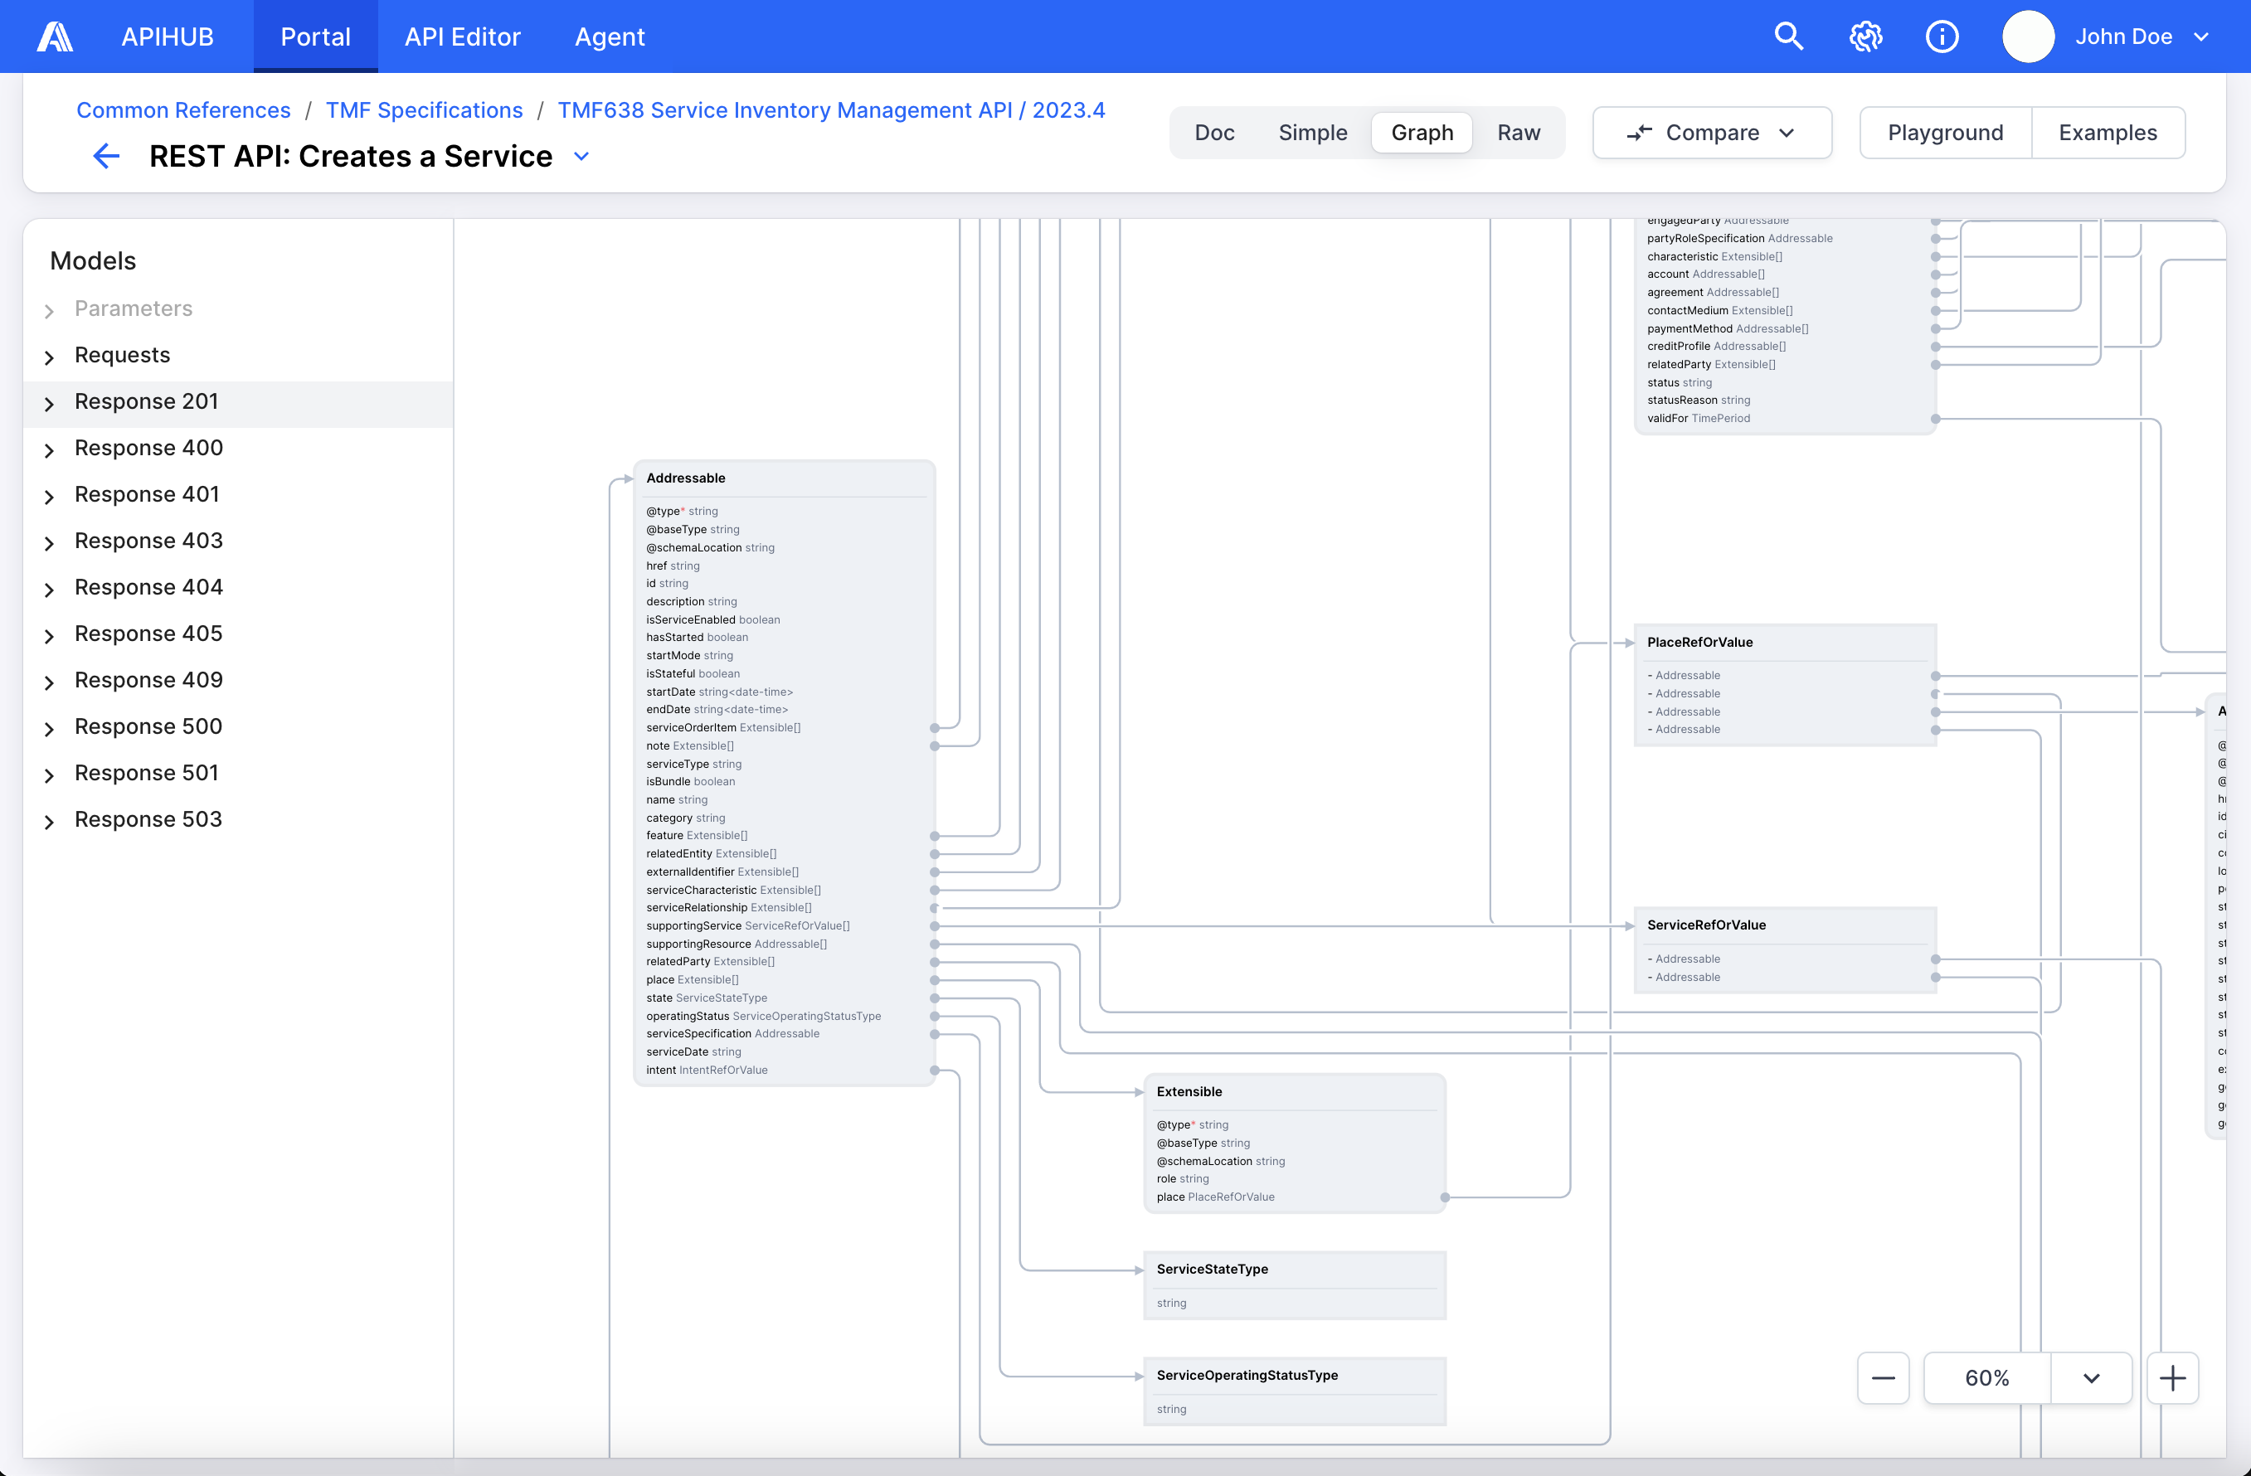Switch to the Portal tab
The image size is (2251, 1476).
(316, 36)
